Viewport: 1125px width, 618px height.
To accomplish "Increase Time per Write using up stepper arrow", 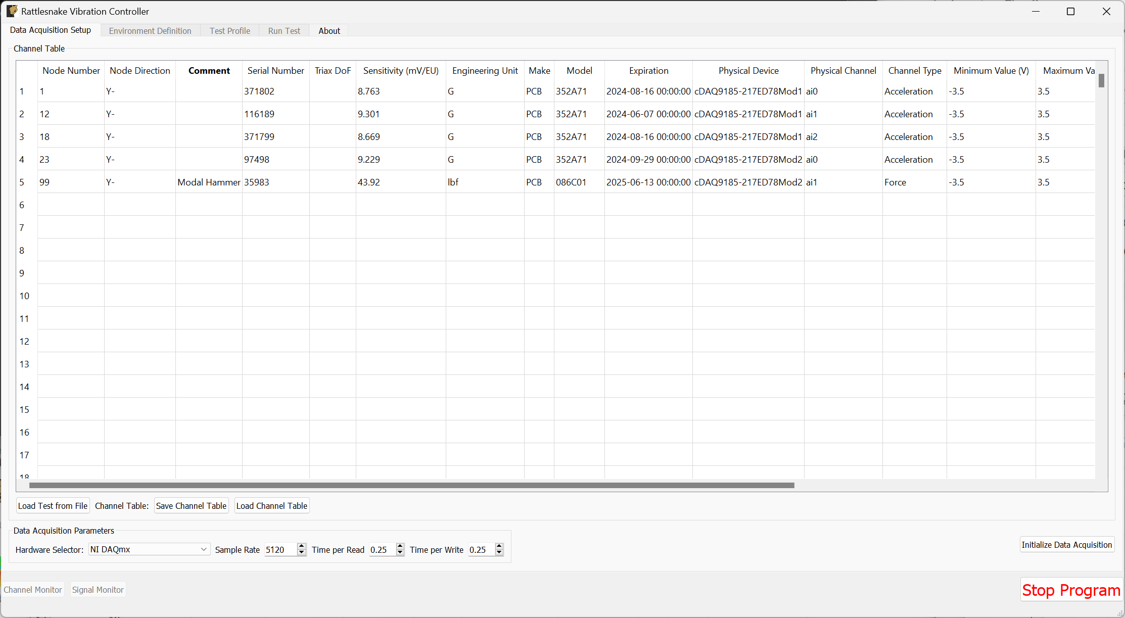I will click(499, 546).
